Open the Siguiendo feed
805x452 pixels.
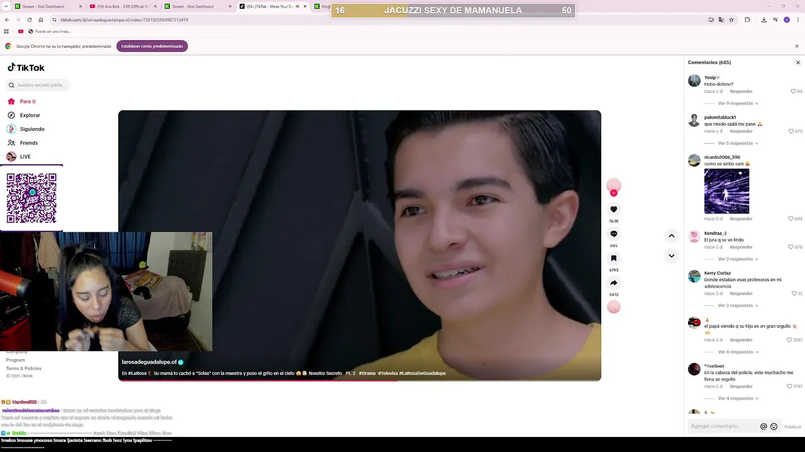[26, 129]
